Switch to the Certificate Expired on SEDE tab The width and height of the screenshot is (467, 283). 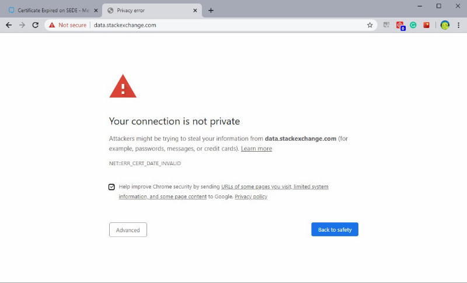click(51, 11)
